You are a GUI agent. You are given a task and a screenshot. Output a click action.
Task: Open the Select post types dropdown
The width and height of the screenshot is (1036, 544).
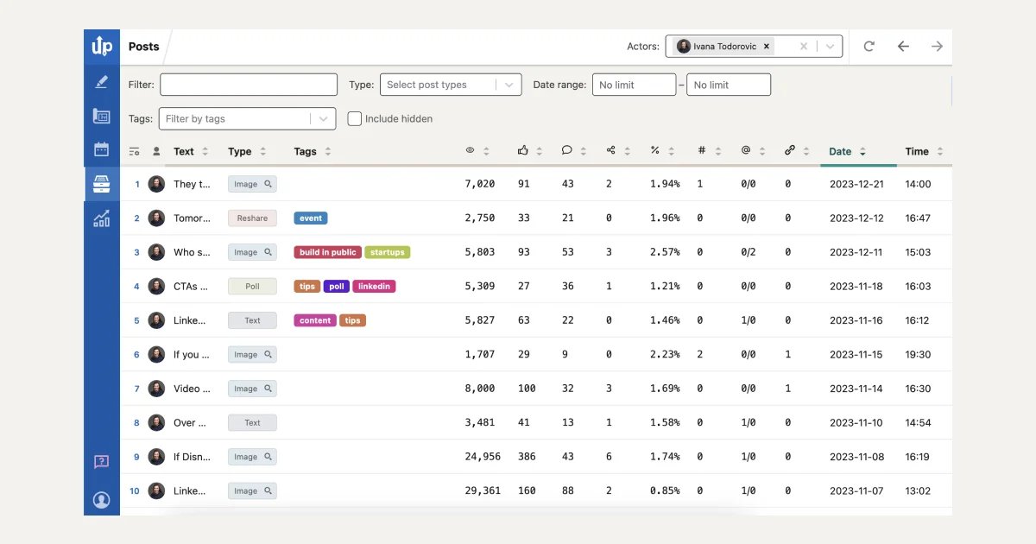[x=450, y=85]
